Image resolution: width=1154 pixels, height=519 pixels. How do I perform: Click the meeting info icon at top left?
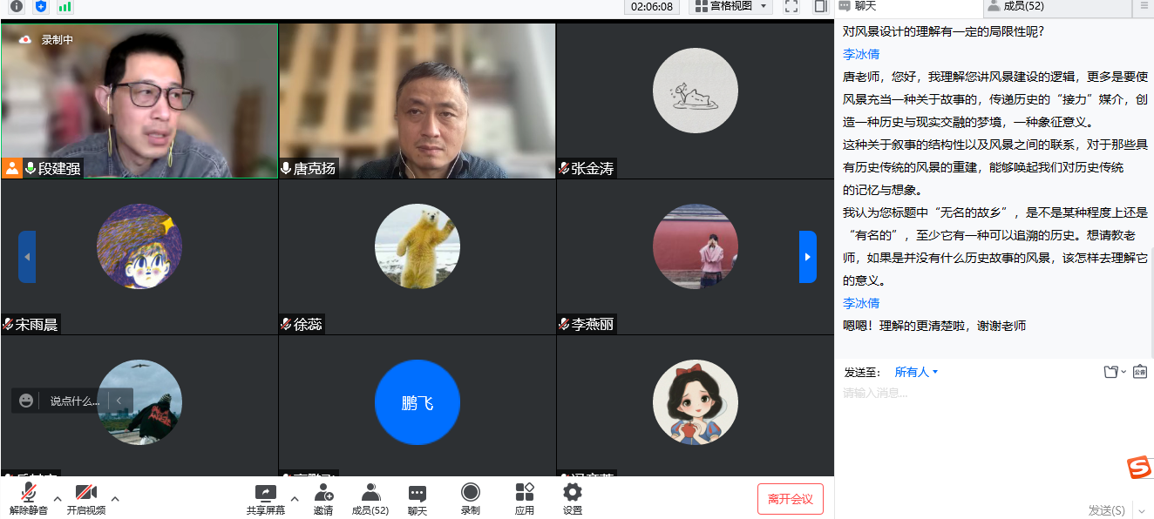[17, 7]
